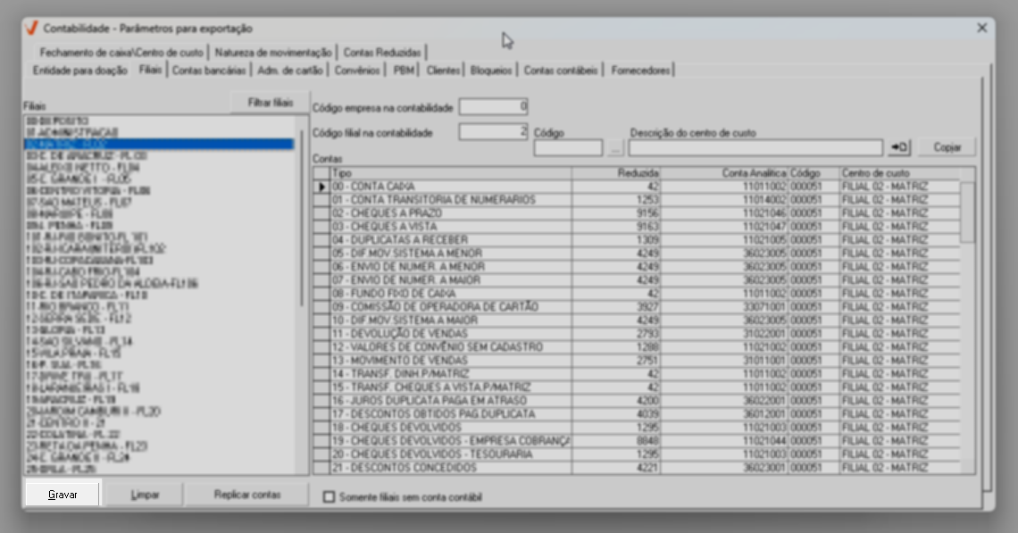This screenshot has height=533, width=1018.
Task: Select 'C. GRANDE II - FL24' branch
Action: click(x=159, y=458)
